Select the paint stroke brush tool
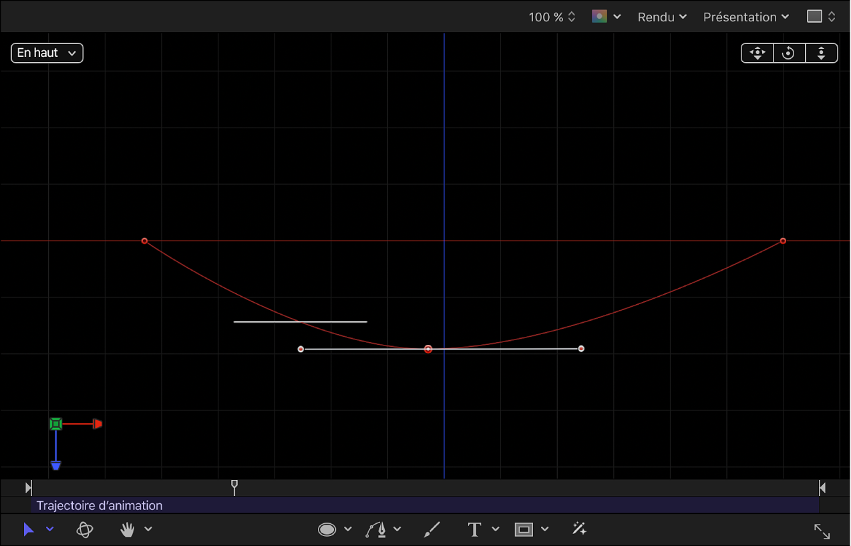This screenshot has height=546, width=851. 432,529
